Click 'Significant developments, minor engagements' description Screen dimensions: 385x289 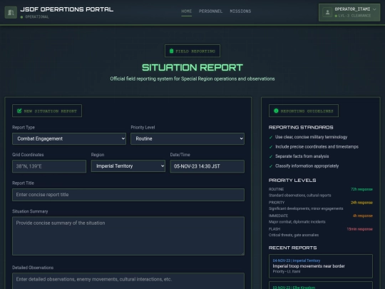click(306, 208)
